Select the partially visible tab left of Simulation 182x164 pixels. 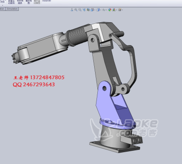coord(2,9)
